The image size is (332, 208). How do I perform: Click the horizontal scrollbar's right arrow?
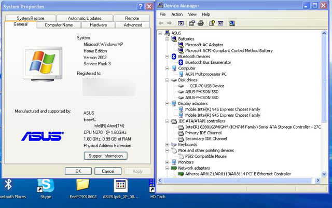317,181
